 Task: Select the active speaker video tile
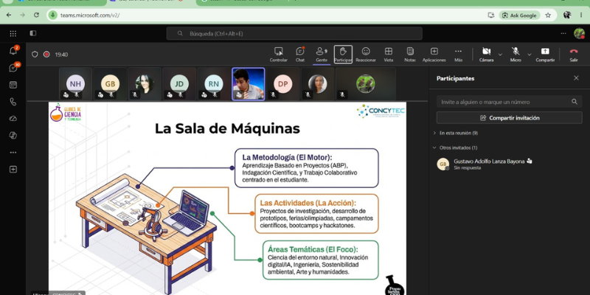point(249,84)
